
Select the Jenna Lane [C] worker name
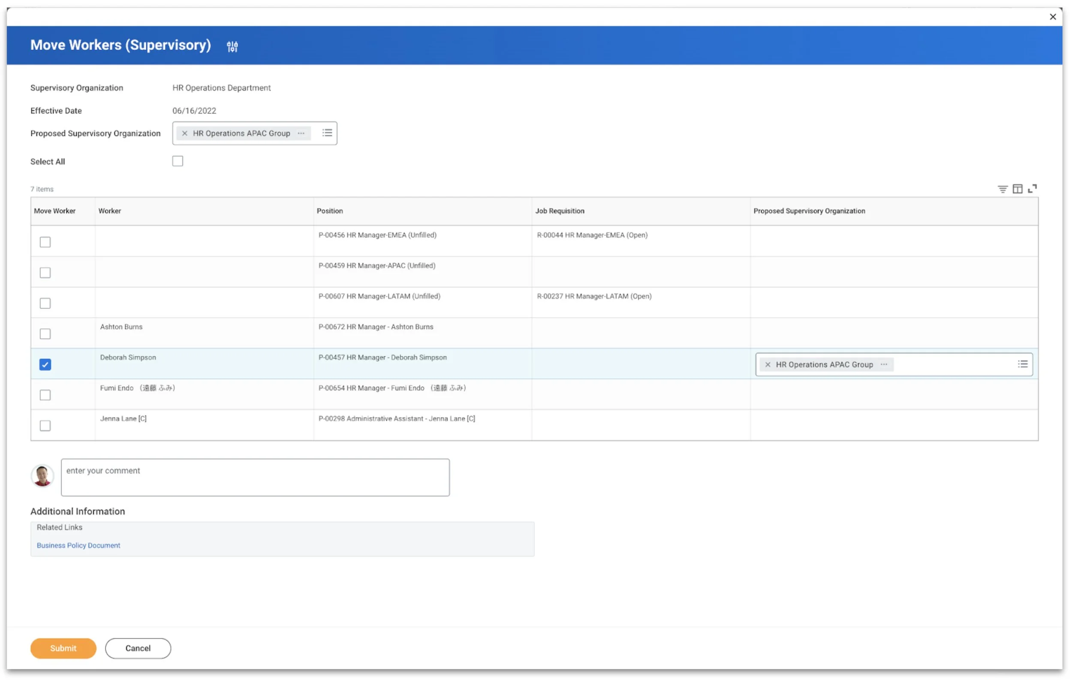pyautogui.click(x=123, y=419)
